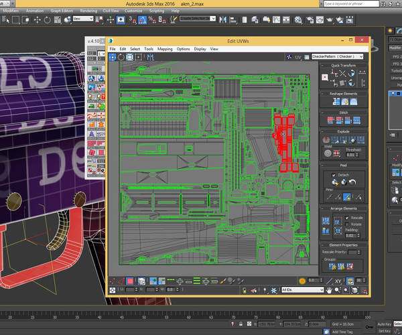Image resolution: width=402 pixels, height=335 pixels.
Task: Toggle the Detach checkbox in Peel
Action: [334, 175]
